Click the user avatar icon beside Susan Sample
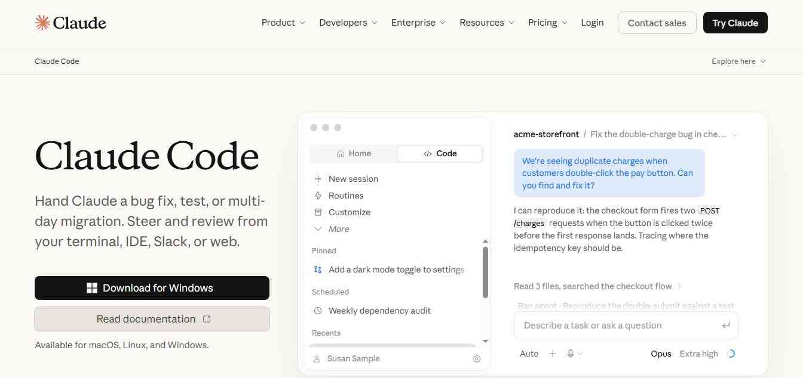The width and height of the screenshot is (803, 378). (x=317, y=359)
